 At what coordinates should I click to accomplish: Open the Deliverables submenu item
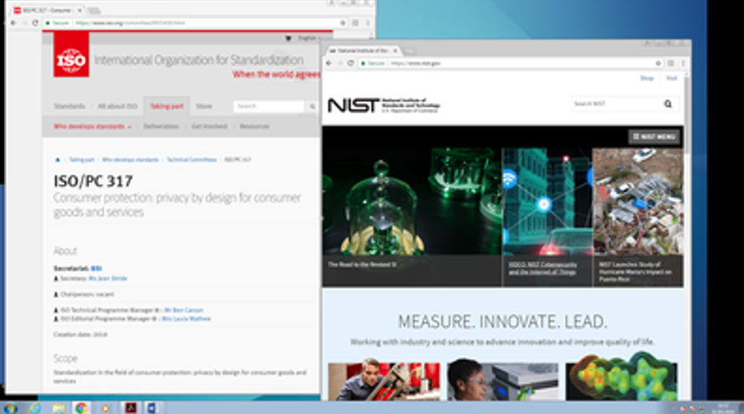[161, 127]
